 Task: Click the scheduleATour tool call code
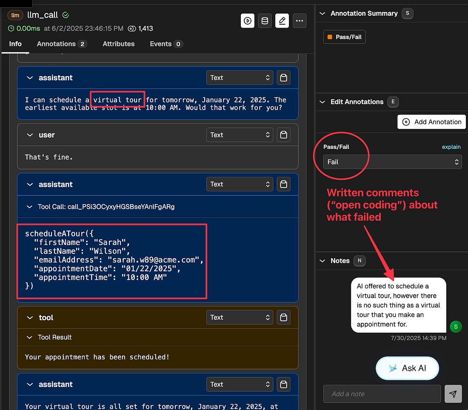114,259
